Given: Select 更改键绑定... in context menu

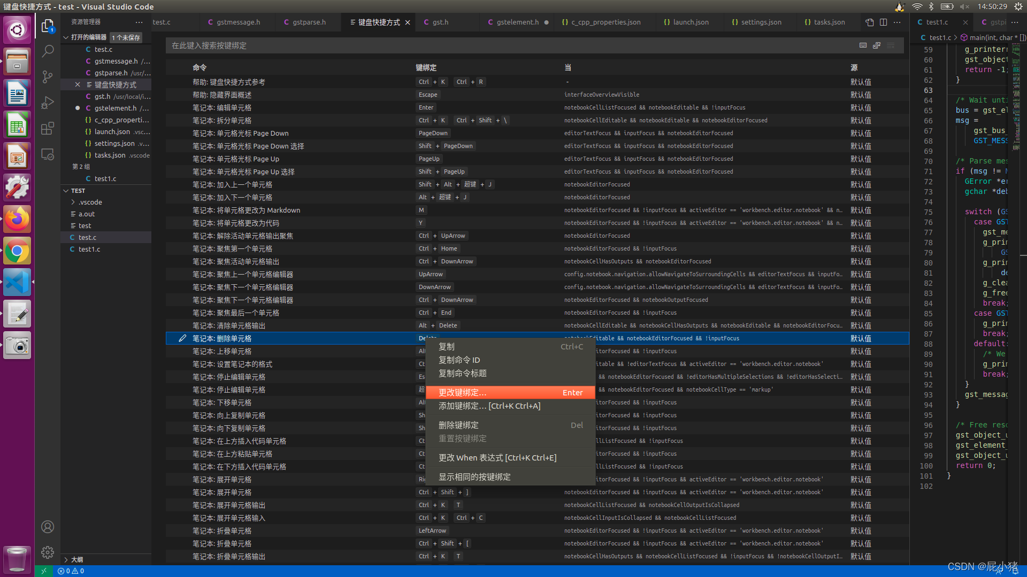Looking at the screenshot, I should click(510, 393).
